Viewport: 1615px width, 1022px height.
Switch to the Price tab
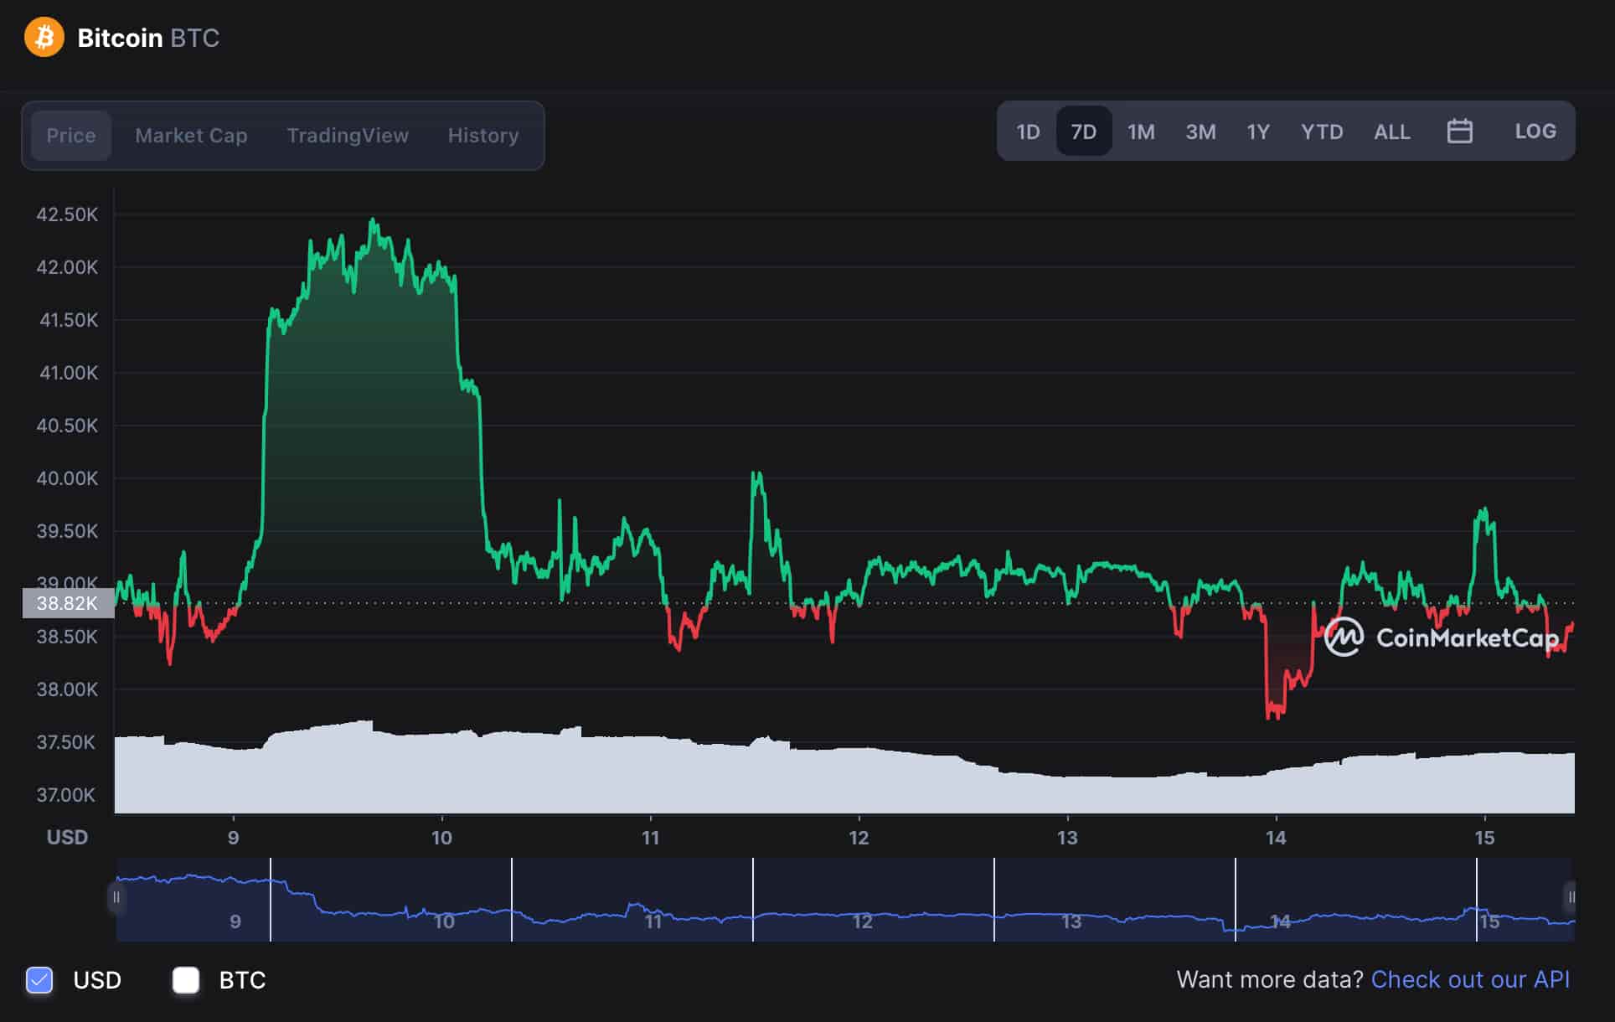click(70, 135)
